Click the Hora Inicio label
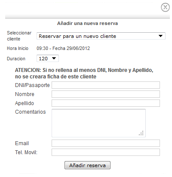This screenshot has height=177, width=172. [18, 48]
